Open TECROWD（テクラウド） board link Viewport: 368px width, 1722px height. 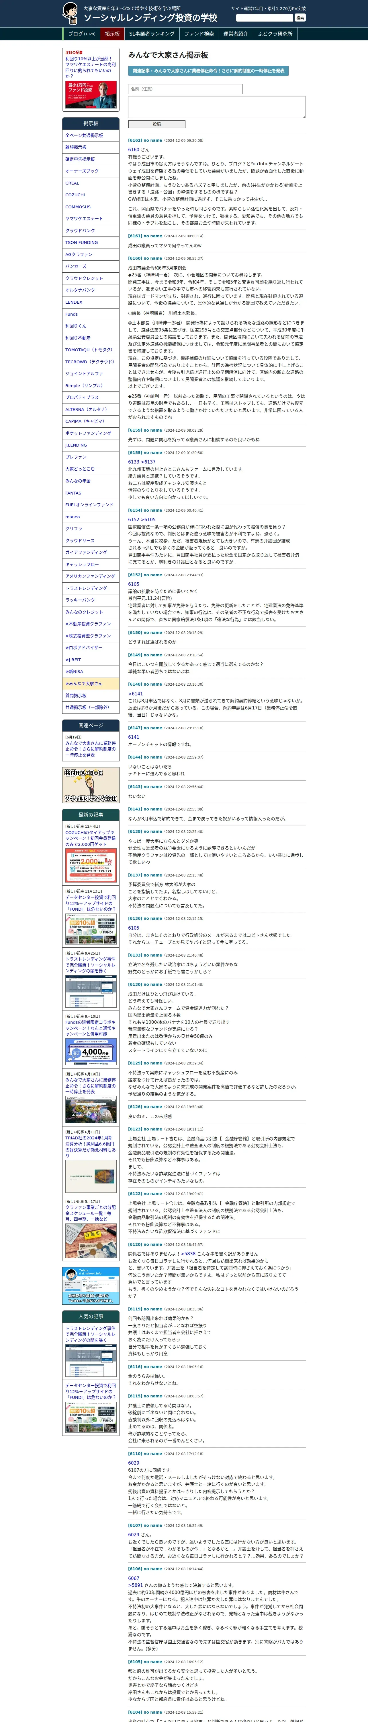pos(91,362)
